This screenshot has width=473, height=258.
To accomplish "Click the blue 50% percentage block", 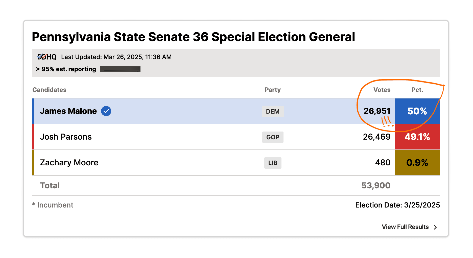I will [417, 111].
